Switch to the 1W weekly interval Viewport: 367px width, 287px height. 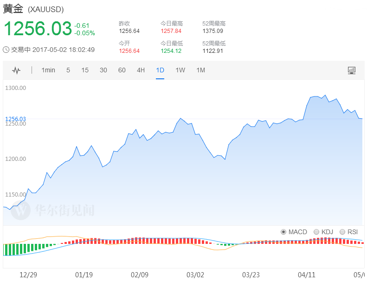click(x=180, y=70)
